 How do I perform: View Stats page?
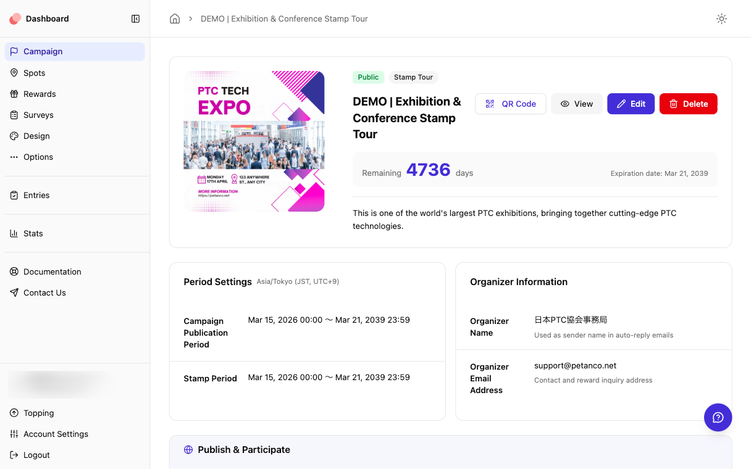[x=75, y=233]
